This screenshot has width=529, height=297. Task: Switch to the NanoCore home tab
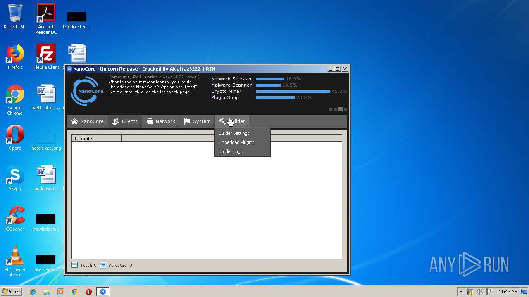87,121
